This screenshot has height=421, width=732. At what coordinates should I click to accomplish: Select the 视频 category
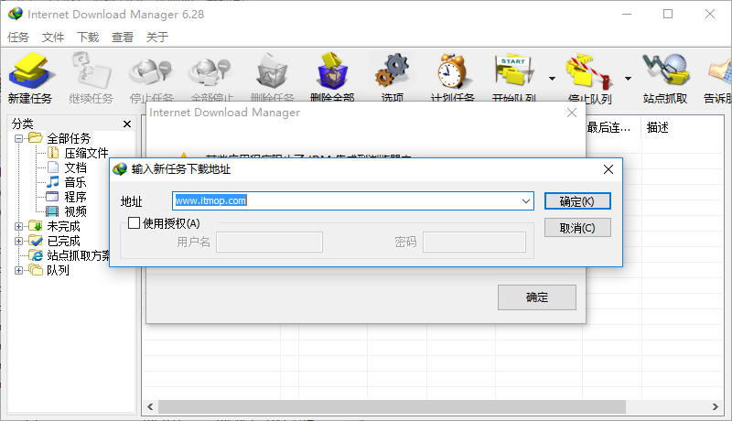click(75, 211)
